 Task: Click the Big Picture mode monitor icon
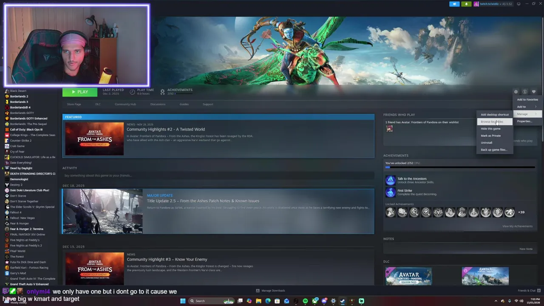(518, 4)
